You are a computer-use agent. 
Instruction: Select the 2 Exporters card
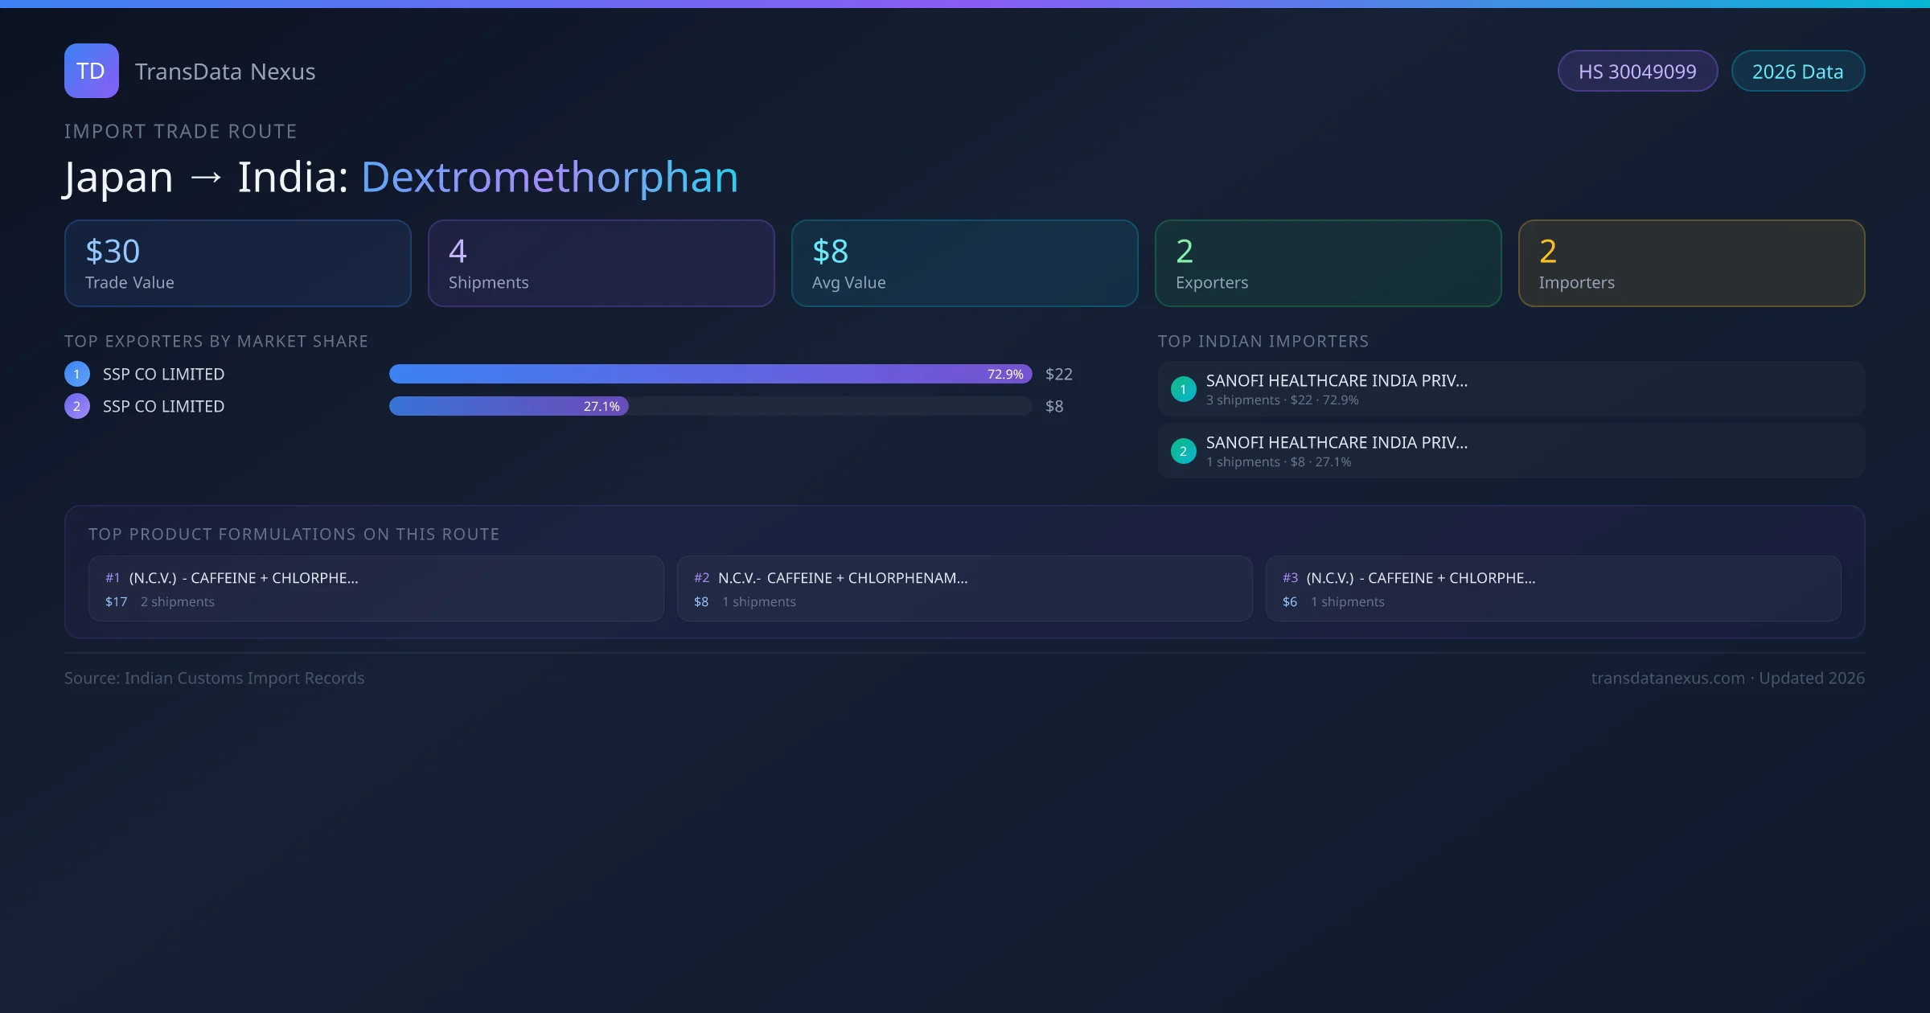(1328, 264)
